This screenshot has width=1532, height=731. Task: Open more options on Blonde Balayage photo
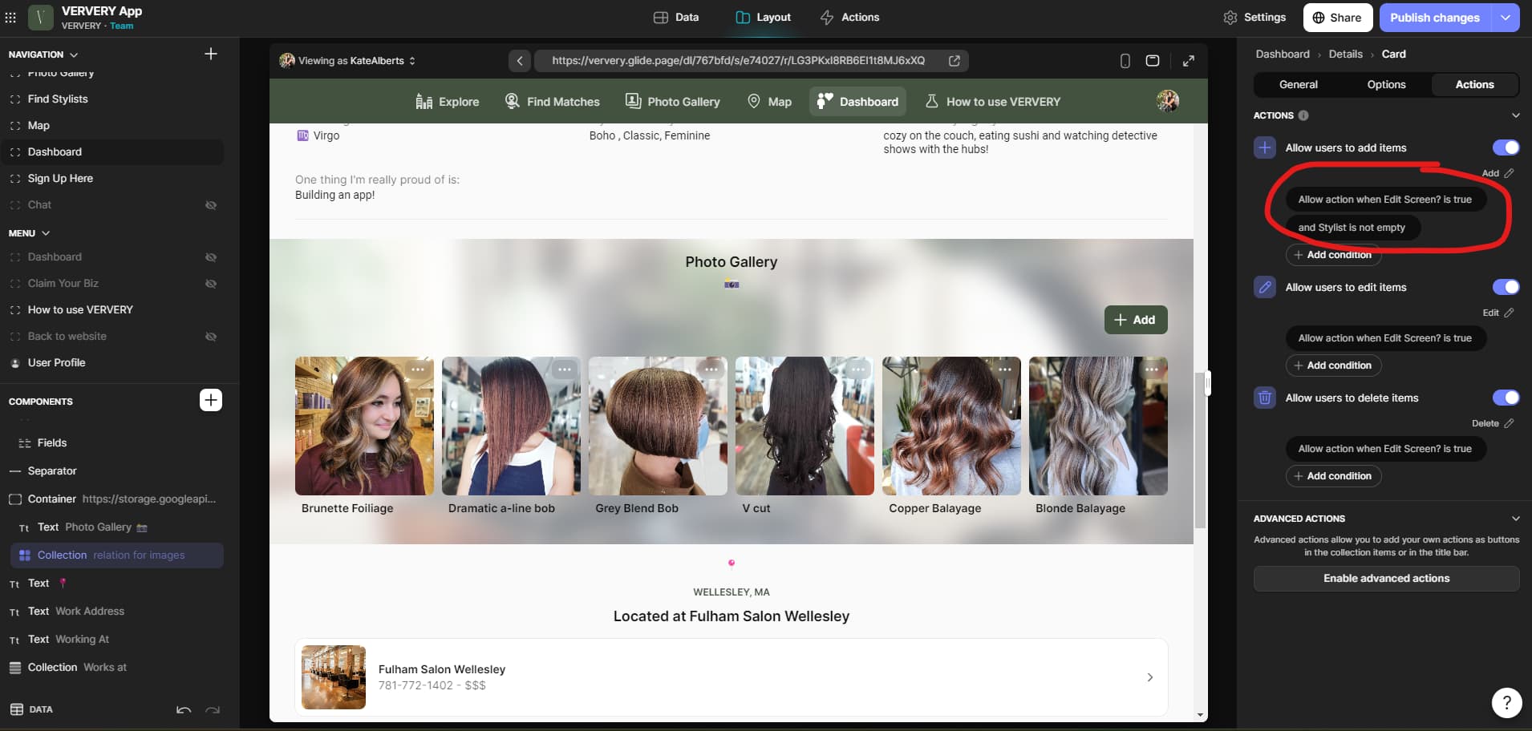click(1152, 370)
